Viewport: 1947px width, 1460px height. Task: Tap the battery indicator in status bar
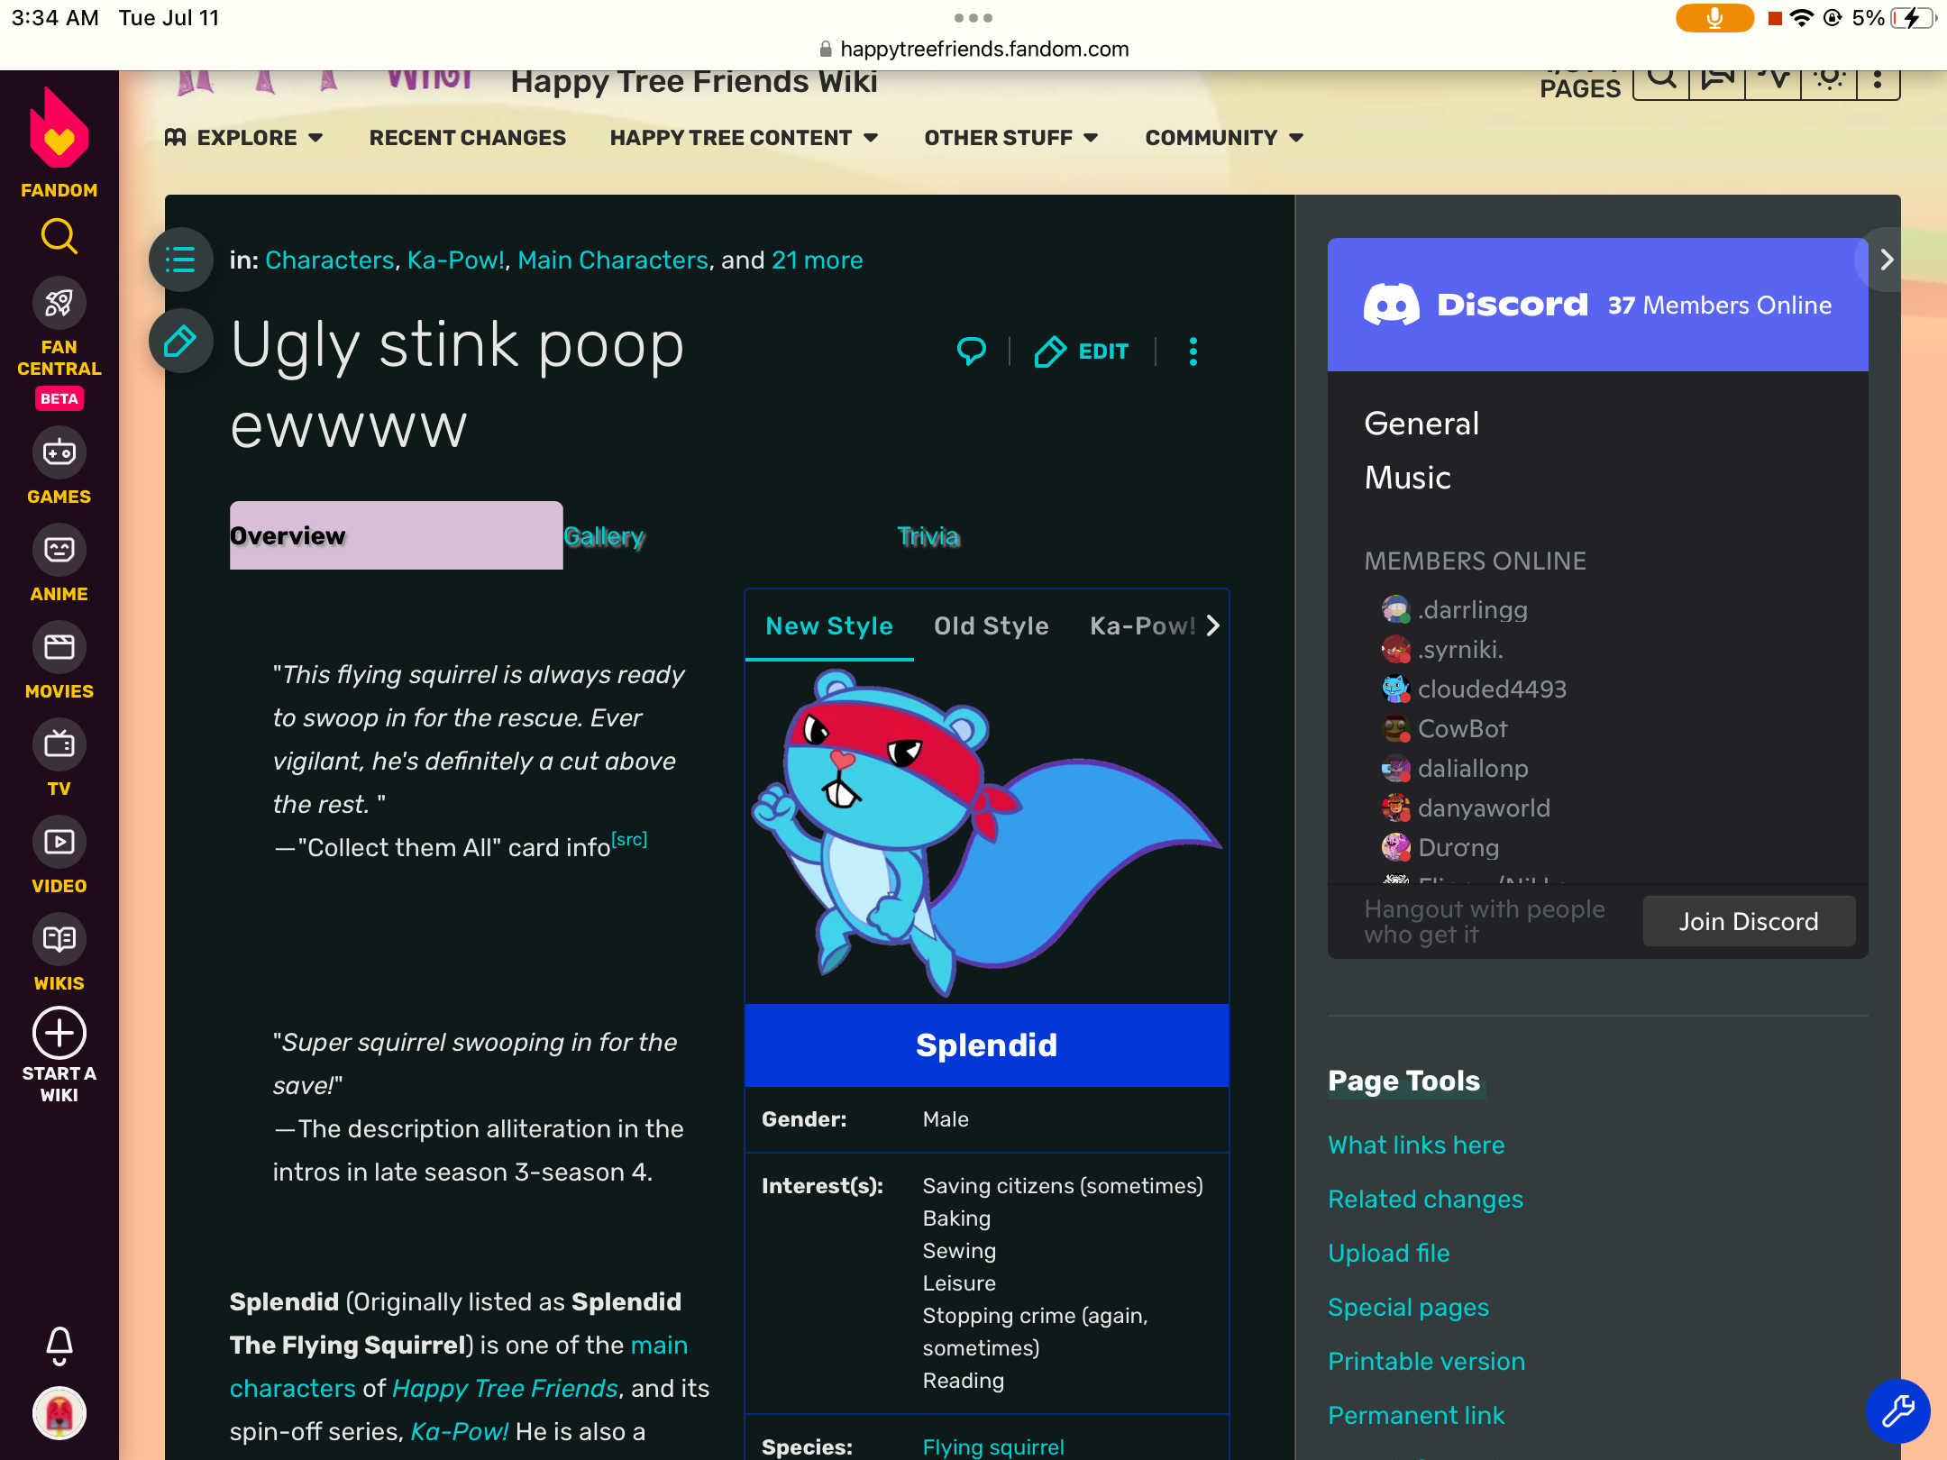[x=1913, y=18]
